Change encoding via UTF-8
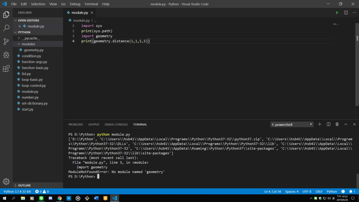The width and height of the screenshot is (359, 202). (x=307, y=191)
